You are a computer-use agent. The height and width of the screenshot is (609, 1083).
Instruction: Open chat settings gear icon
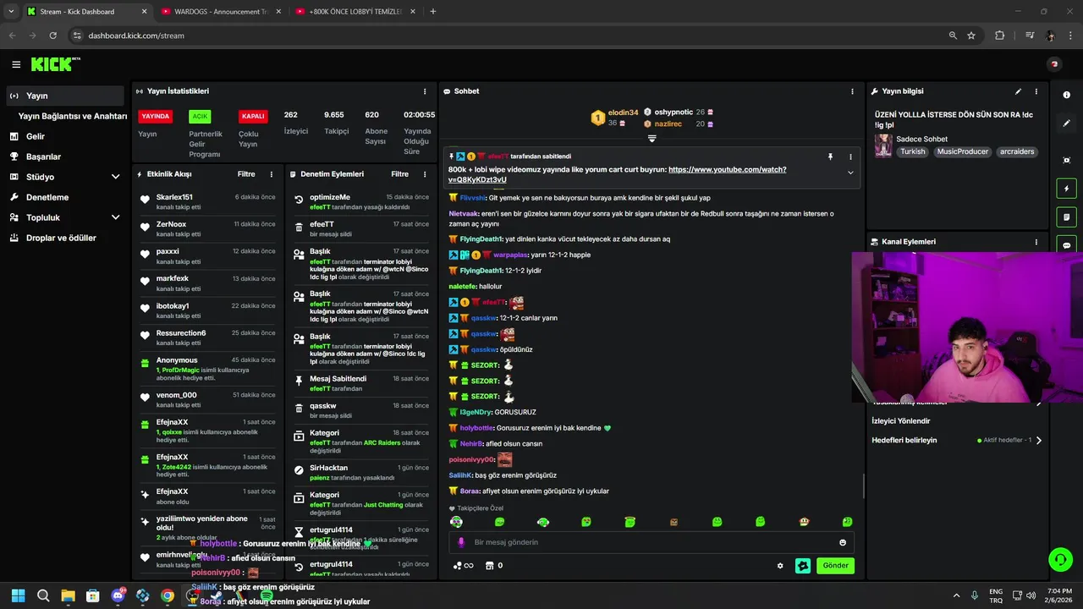pos(780,566)
